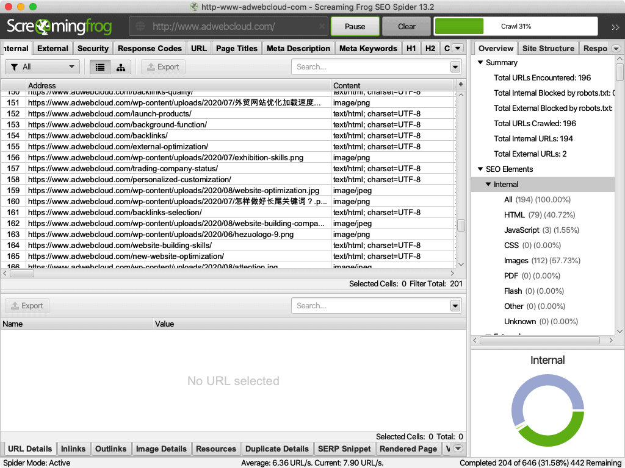
Task: Select the launch-products URL row
Action: coord(228,114)
